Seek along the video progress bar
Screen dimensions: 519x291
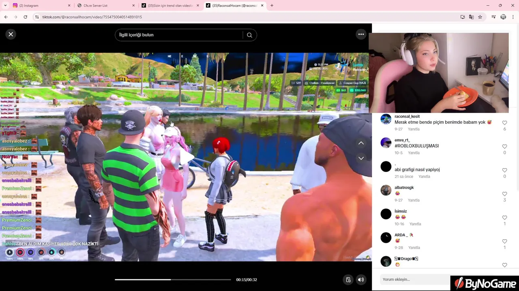[173, 280]
